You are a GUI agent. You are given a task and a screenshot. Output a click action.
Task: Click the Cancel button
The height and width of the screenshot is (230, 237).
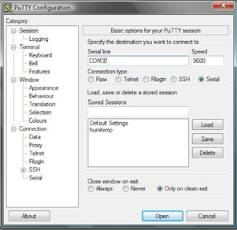pyautogui.click(x=207, y=216)
